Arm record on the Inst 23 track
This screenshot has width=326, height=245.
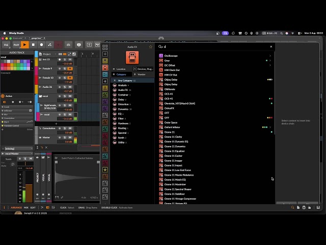tap(60, 59)
